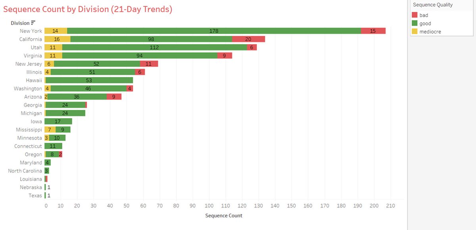The height and width of the screenshot is (230, 476).
Task: Select the Hawaii bar labeled 53
Action: pyautogui.click(x=89, y=80)
